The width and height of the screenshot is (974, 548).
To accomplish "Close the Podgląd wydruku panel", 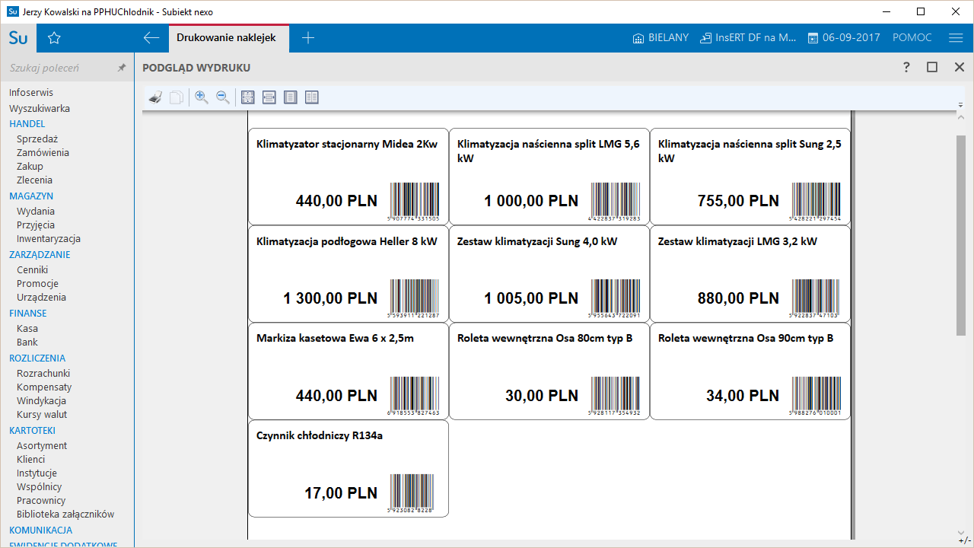I will click(x=959, y=68).
